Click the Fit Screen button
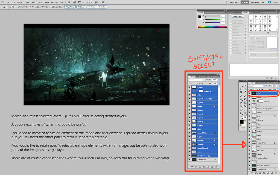 (81, 7)
